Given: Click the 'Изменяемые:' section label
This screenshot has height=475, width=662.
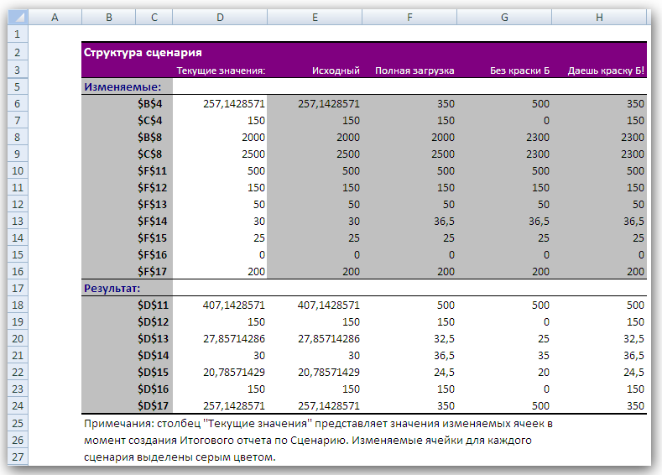Looking at the screenshot, I should [122, 87].
